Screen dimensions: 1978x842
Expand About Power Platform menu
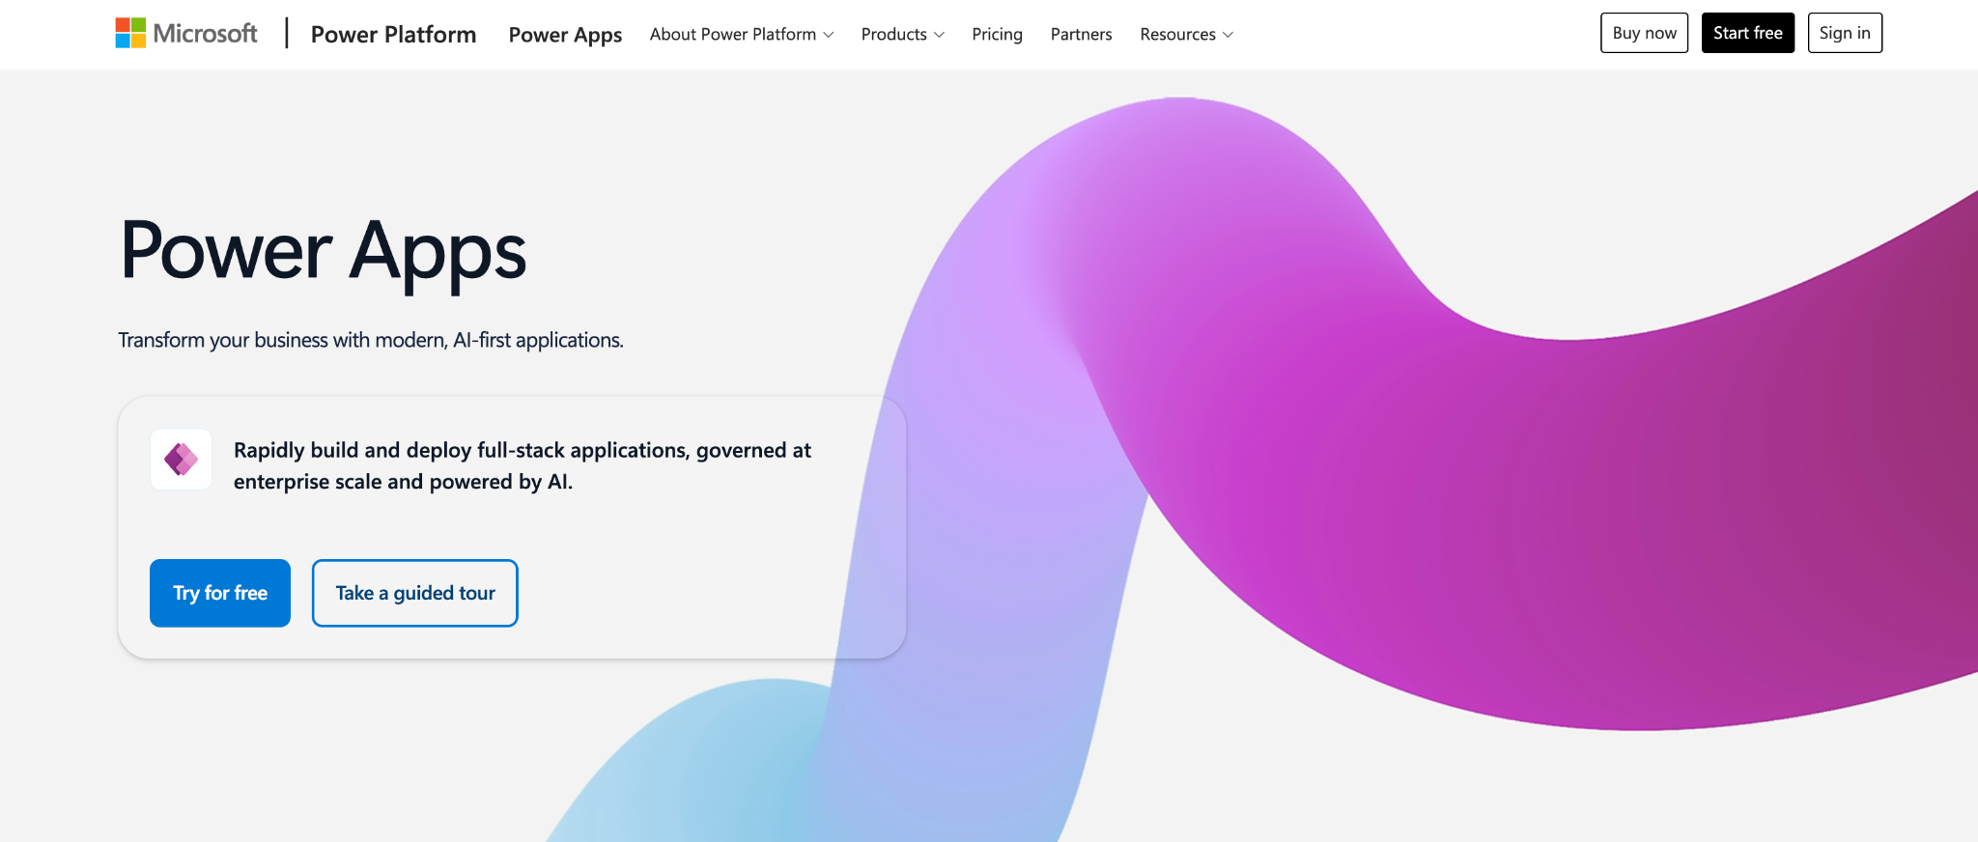click(741, 34)
